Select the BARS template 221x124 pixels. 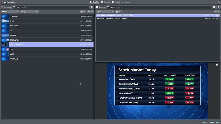47,21
